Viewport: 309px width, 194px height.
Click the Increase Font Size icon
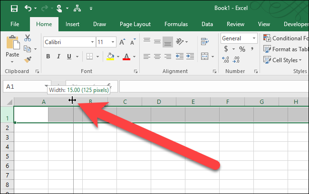[x=122, y=42]
